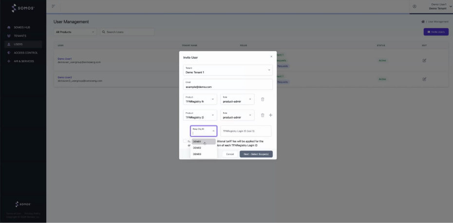Screen dimensions: 453x223
Task: Click the Somos logo in the sidebar footer
Action: point(23,204)
